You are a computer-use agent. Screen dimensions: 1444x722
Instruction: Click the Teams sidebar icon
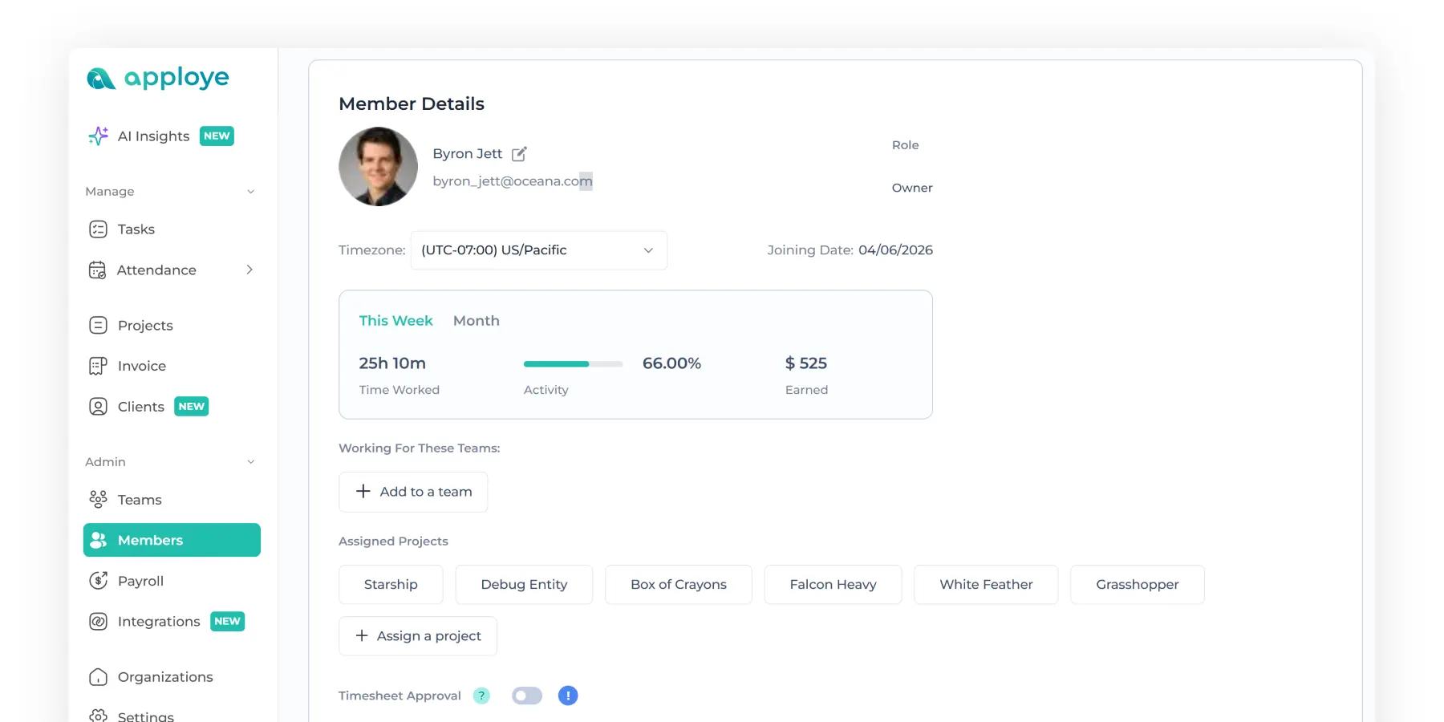tap(98, 500)
